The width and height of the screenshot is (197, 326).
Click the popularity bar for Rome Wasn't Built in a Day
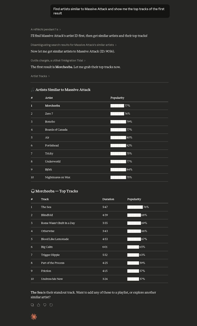(134, 223)
